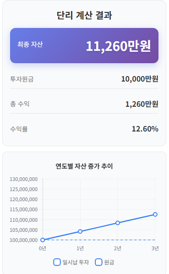Select the 2년 data point on chart
The image size is (169, 274).
[x=118, y=223]
